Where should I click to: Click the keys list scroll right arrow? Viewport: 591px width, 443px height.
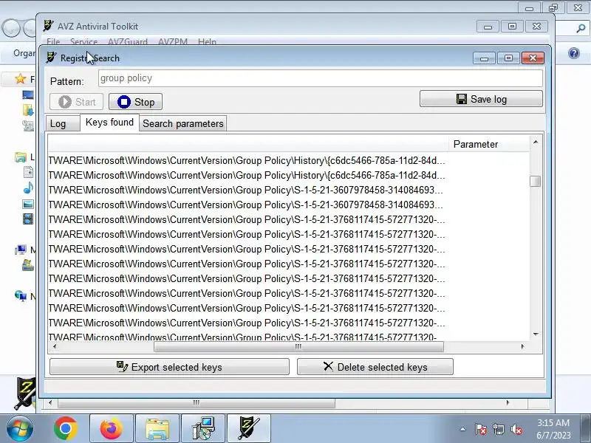(522, 346)
